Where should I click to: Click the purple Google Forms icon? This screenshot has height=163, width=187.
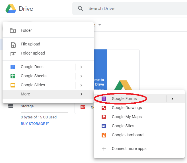point(104,99)
